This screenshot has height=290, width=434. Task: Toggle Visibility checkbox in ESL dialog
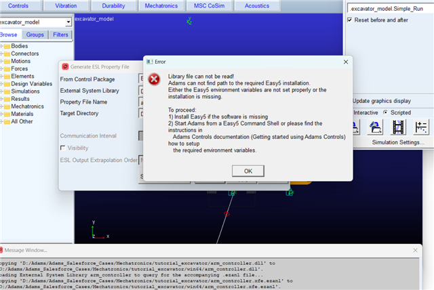(x=63, y=148)
